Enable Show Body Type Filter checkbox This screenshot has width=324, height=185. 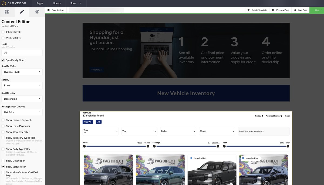tap(3, 149)
